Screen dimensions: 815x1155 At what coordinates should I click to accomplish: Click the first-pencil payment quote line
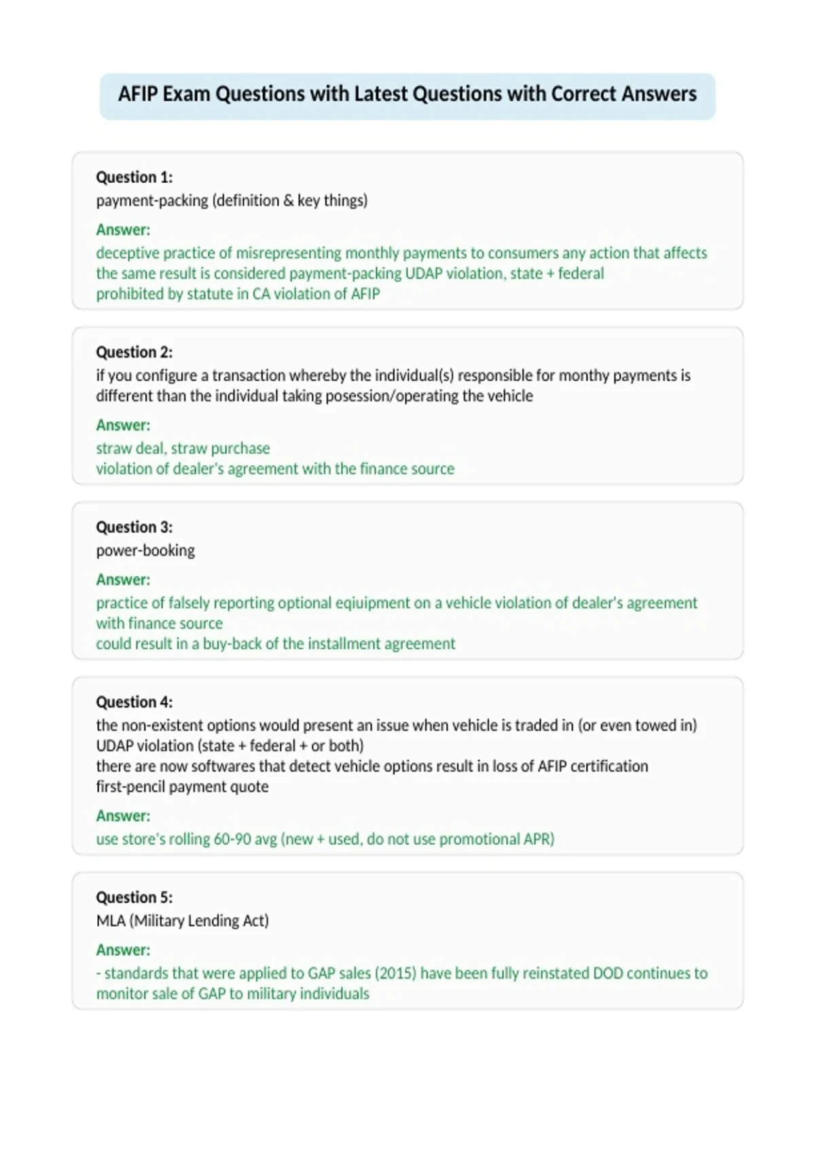pyautogui.click(x=182, y=787)
